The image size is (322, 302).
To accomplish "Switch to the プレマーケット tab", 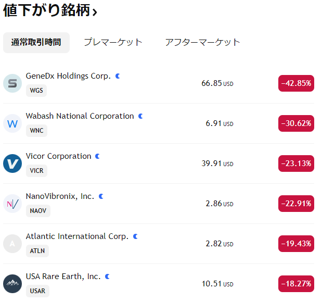I will point(113,43).
